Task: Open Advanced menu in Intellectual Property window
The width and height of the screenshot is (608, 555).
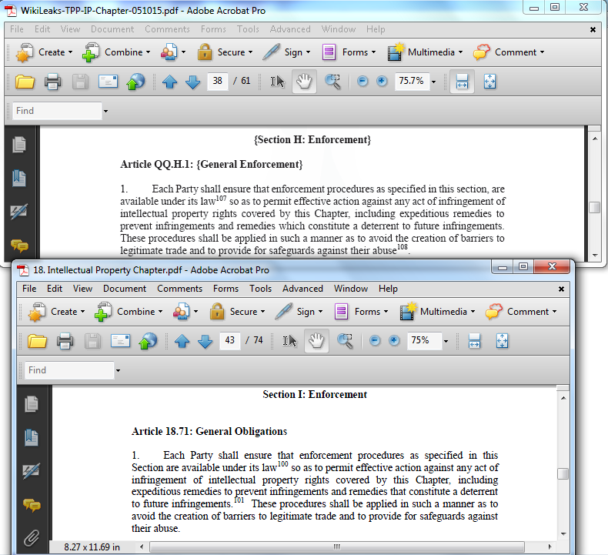Action: pos(302,289)
